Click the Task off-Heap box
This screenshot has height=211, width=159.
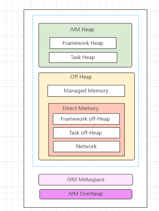(87, 133)
